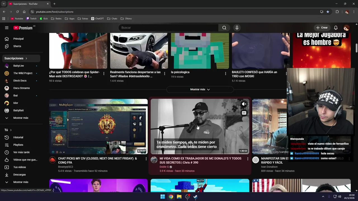
Task: Open the Idor subscription
Action: (22, 103)
